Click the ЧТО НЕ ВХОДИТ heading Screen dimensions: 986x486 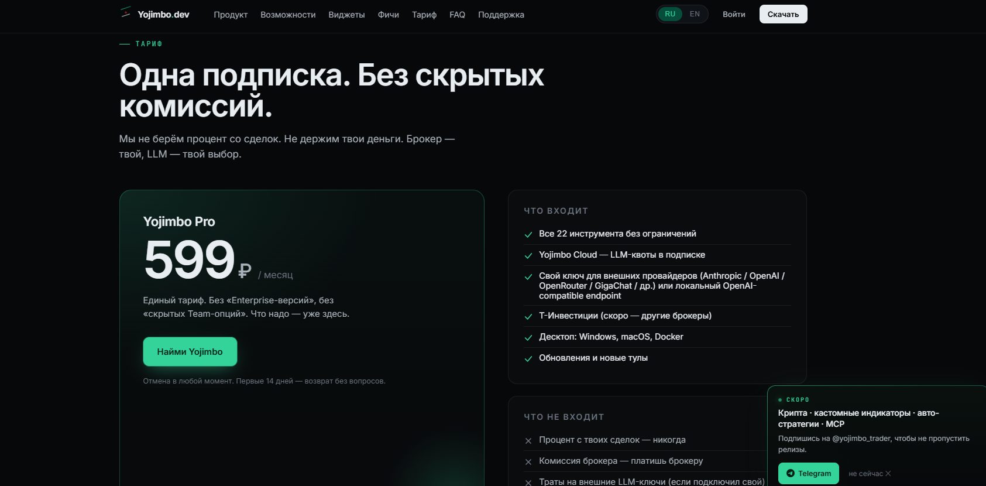point(564,417)
